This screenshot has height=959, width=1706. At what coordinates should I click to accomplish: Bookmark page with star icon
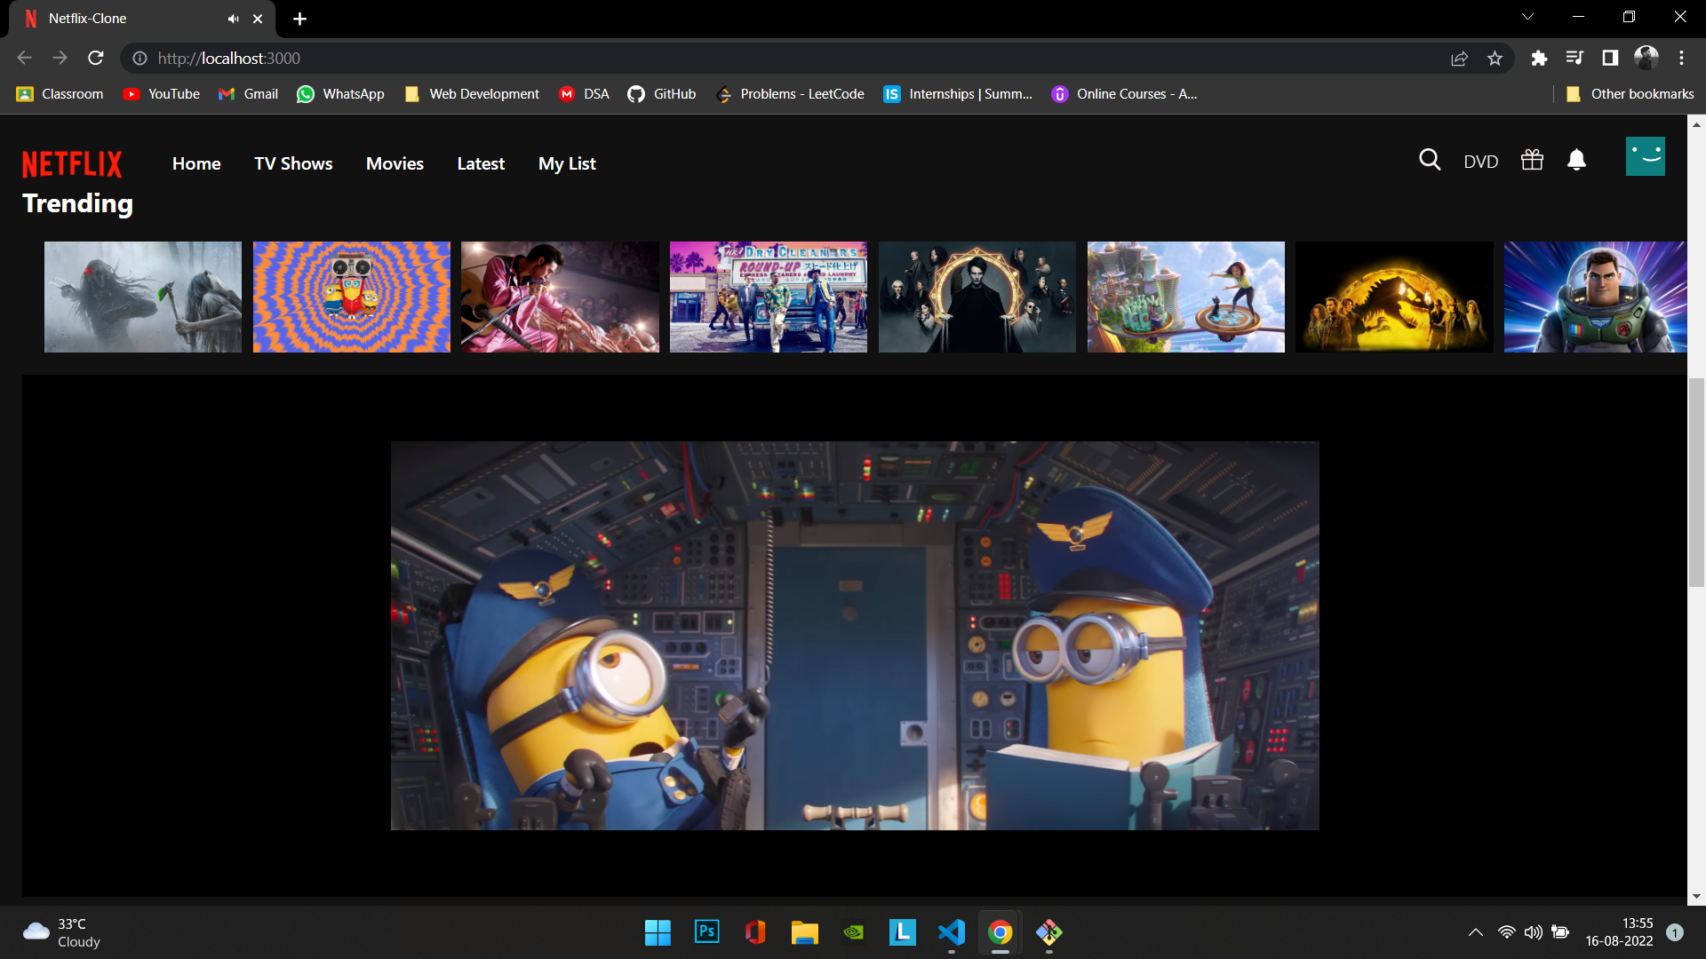[x=1495, y=59]
